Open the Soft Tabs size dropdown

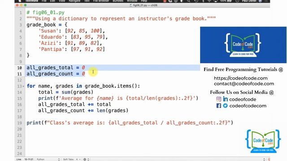(x=72, y=159)
